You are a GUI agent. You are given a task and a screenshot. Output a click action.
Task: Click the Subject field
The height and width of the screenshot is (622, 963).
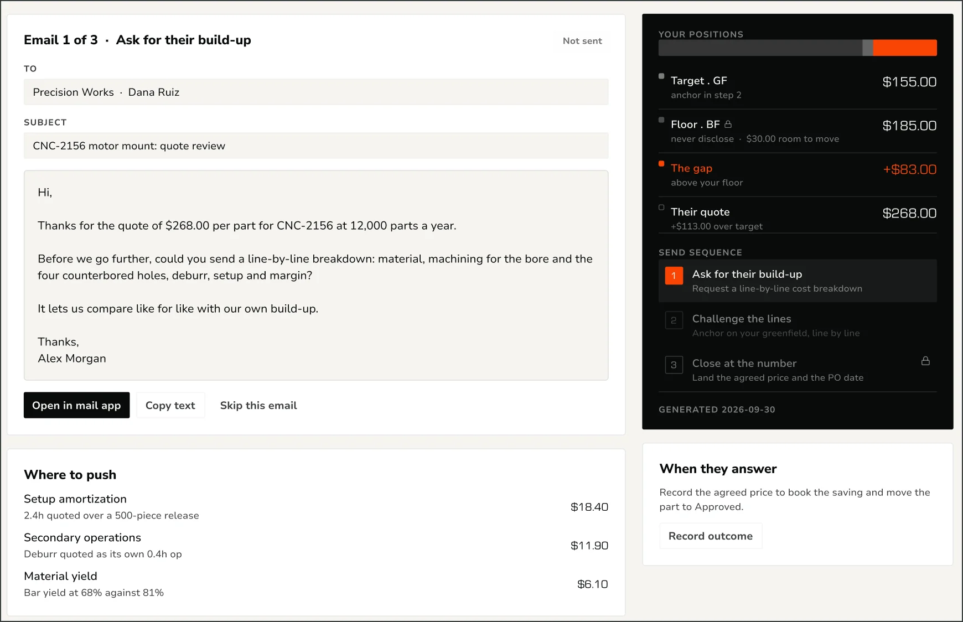tap(316, 146)
